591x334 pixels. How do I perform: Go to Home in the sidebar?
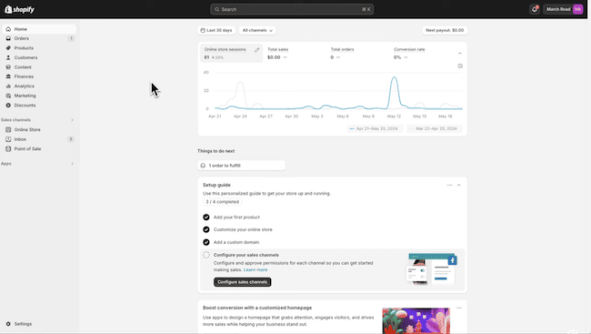coord(39,29)
